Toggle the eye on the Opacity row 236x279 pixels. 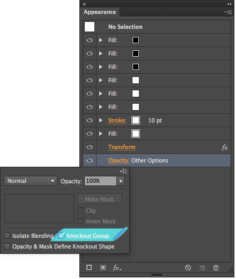pos(90,160)
